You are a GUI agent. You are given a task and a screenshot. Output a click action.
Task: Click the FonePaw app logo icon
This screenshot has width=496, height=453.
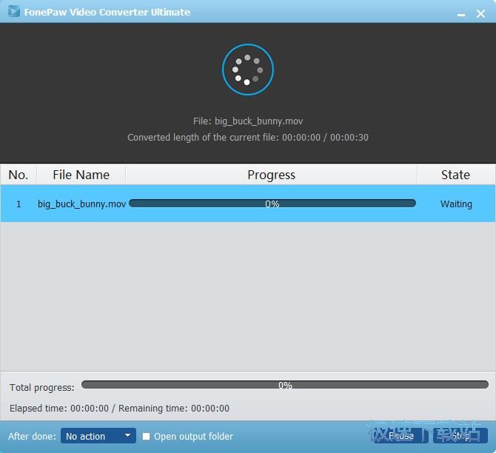coord(13,11)
